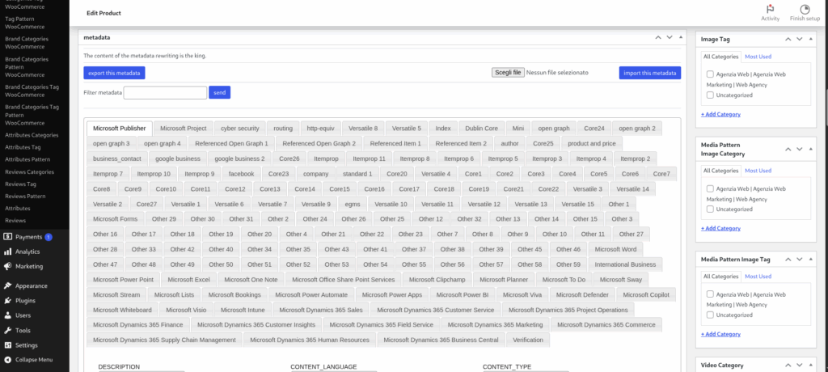Move Video Category panel up

pos(788,366)
